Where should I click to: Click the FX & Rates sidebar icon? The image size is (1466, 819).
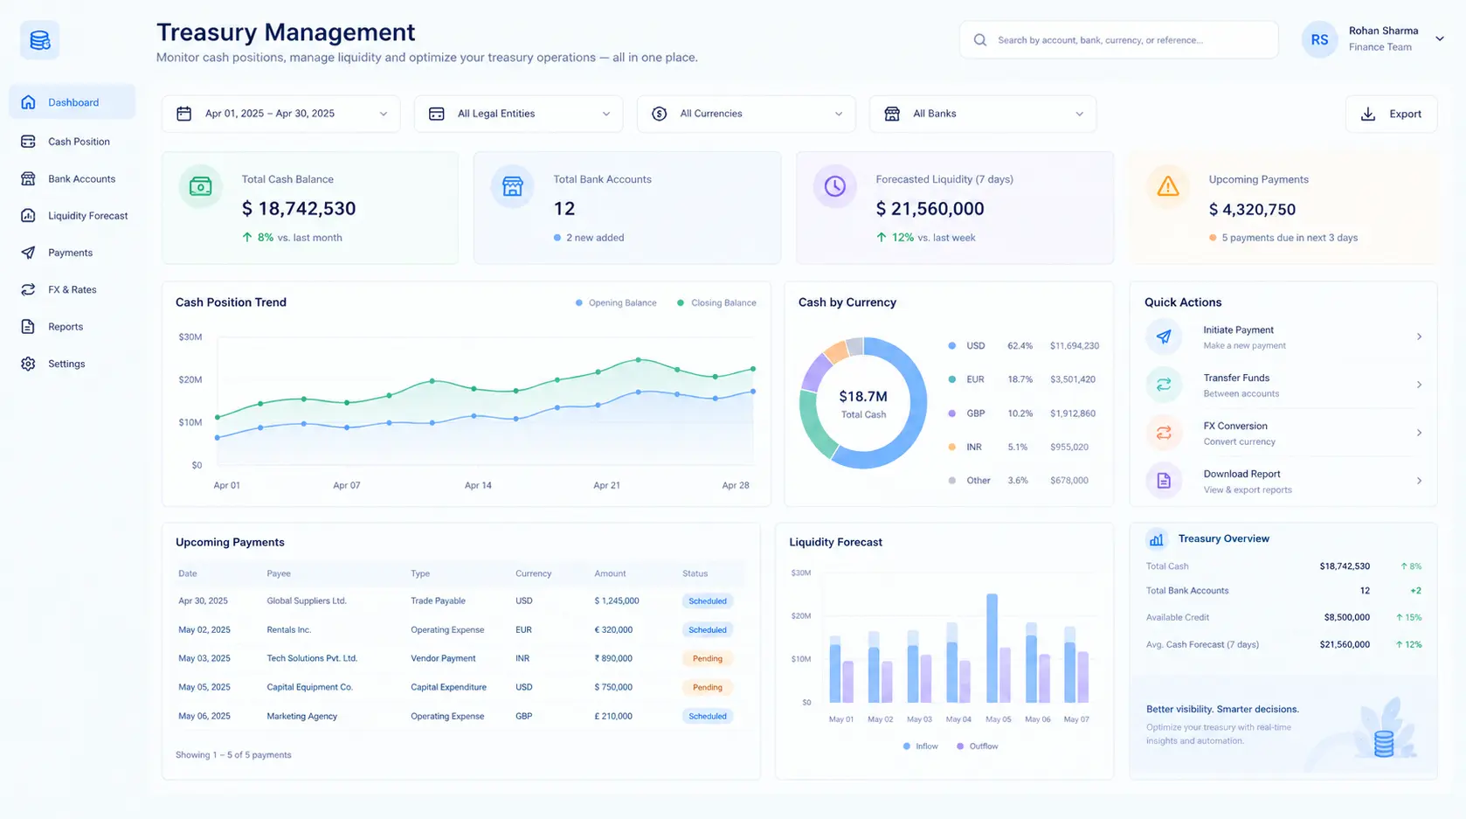28,289
